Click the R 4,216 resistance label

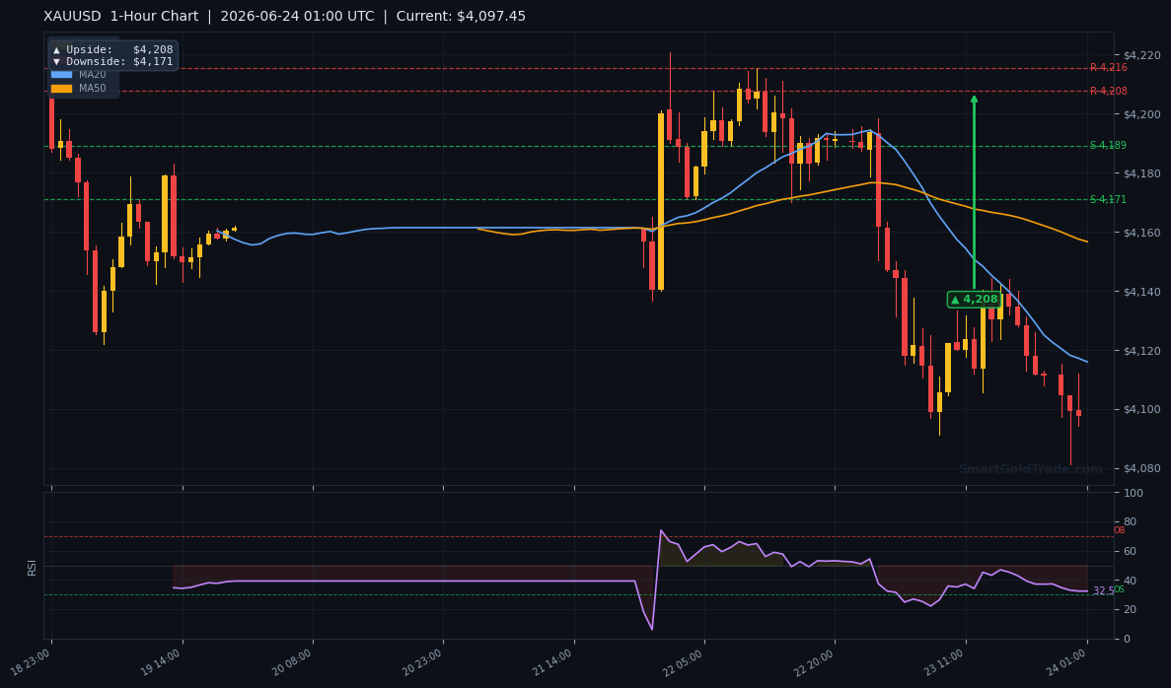(1108, 68)
